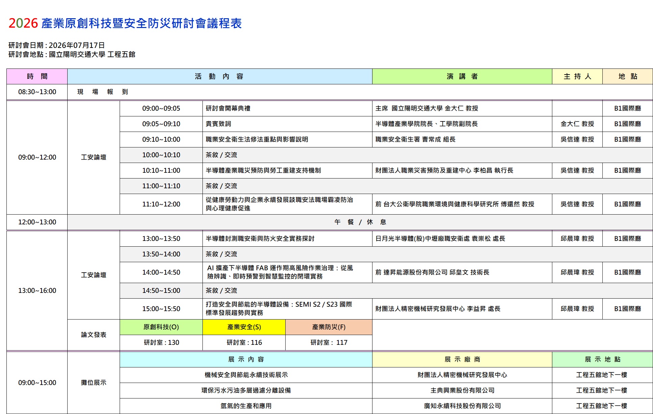Click host 吳信達 教授 in 11:10 row
653x414 pixels.
pyautogui.click(x=577, y=204)
